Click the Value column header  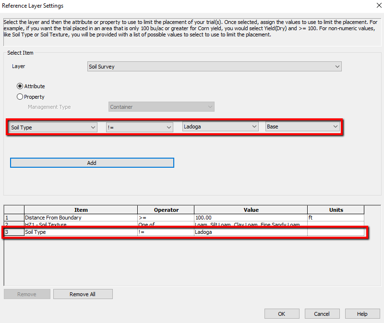251,210
